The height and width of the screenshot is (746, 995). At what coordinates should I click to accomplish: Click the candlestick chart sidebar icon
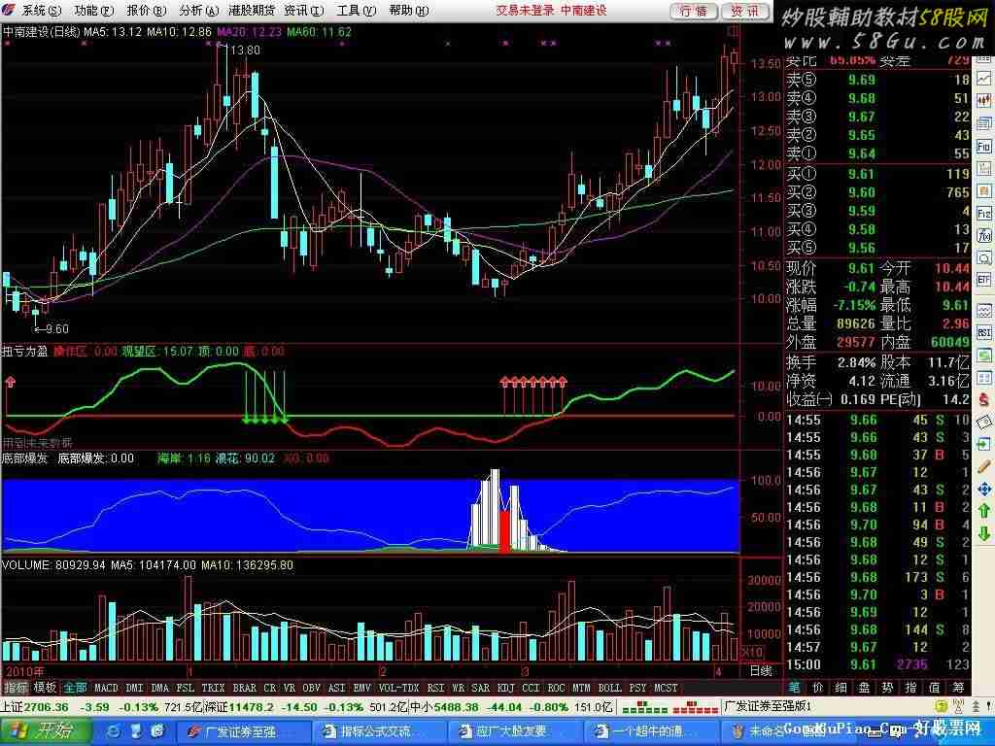(x=983, y=100)
